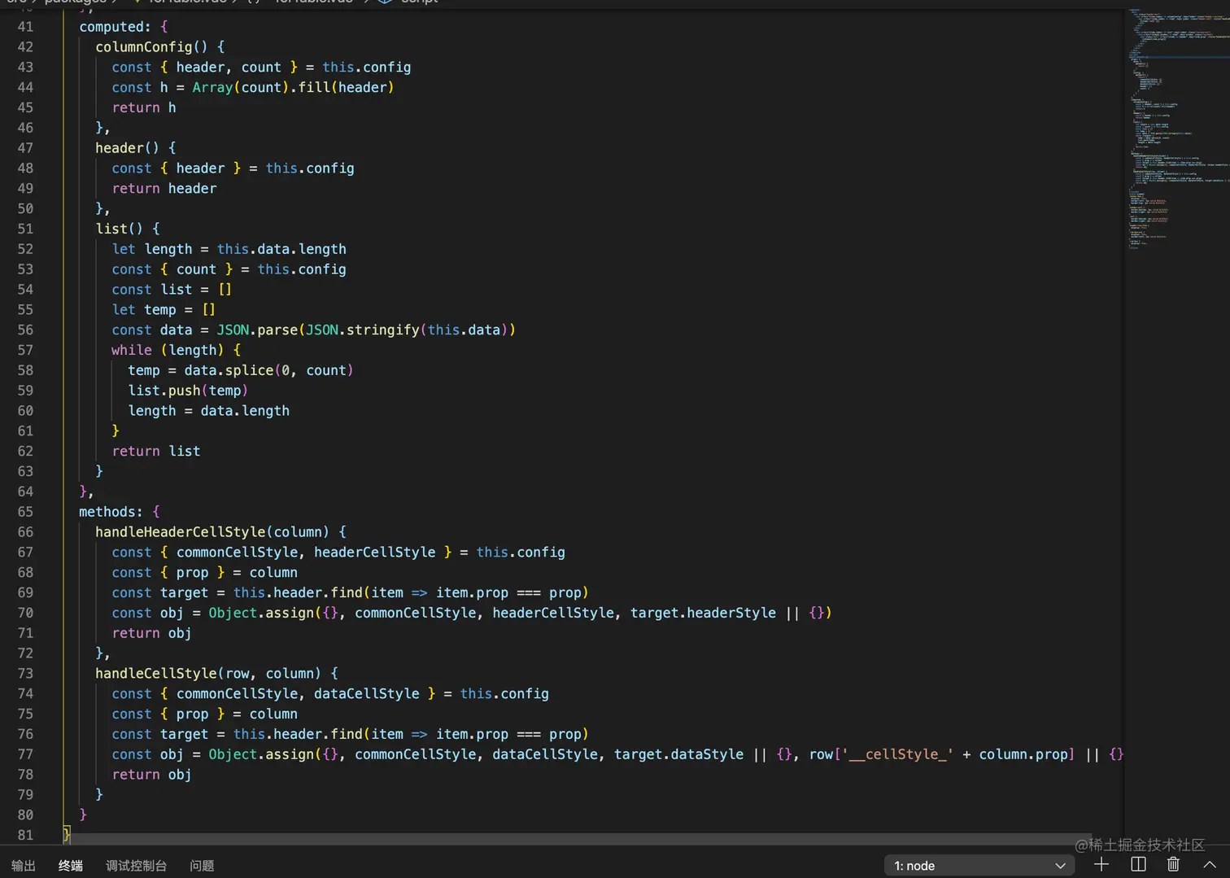Click the code minimap overview
The image size is (1230, 878).
click(x=1177, y=130)
